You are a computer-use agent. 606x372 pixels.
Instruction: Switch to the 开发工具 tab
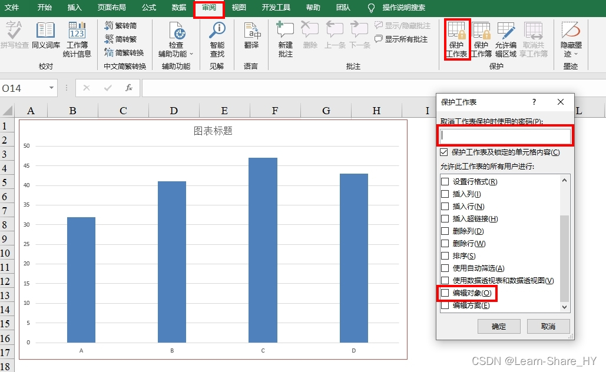(x=276, y=7)
